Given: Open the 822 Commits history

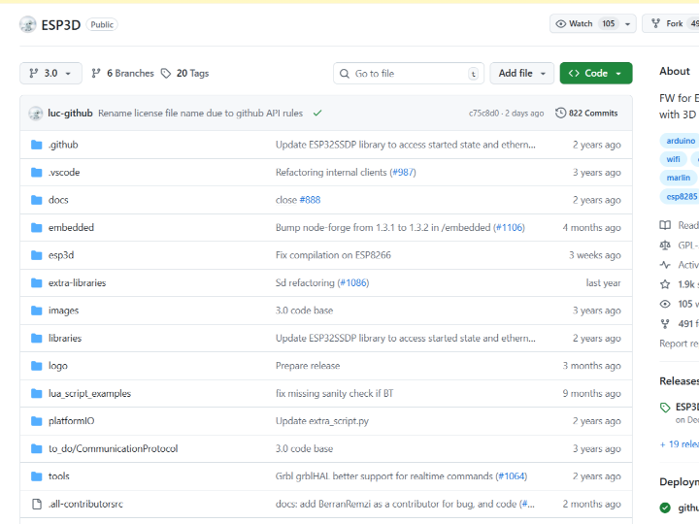Looking at the screenshot, I should (586, 114).
